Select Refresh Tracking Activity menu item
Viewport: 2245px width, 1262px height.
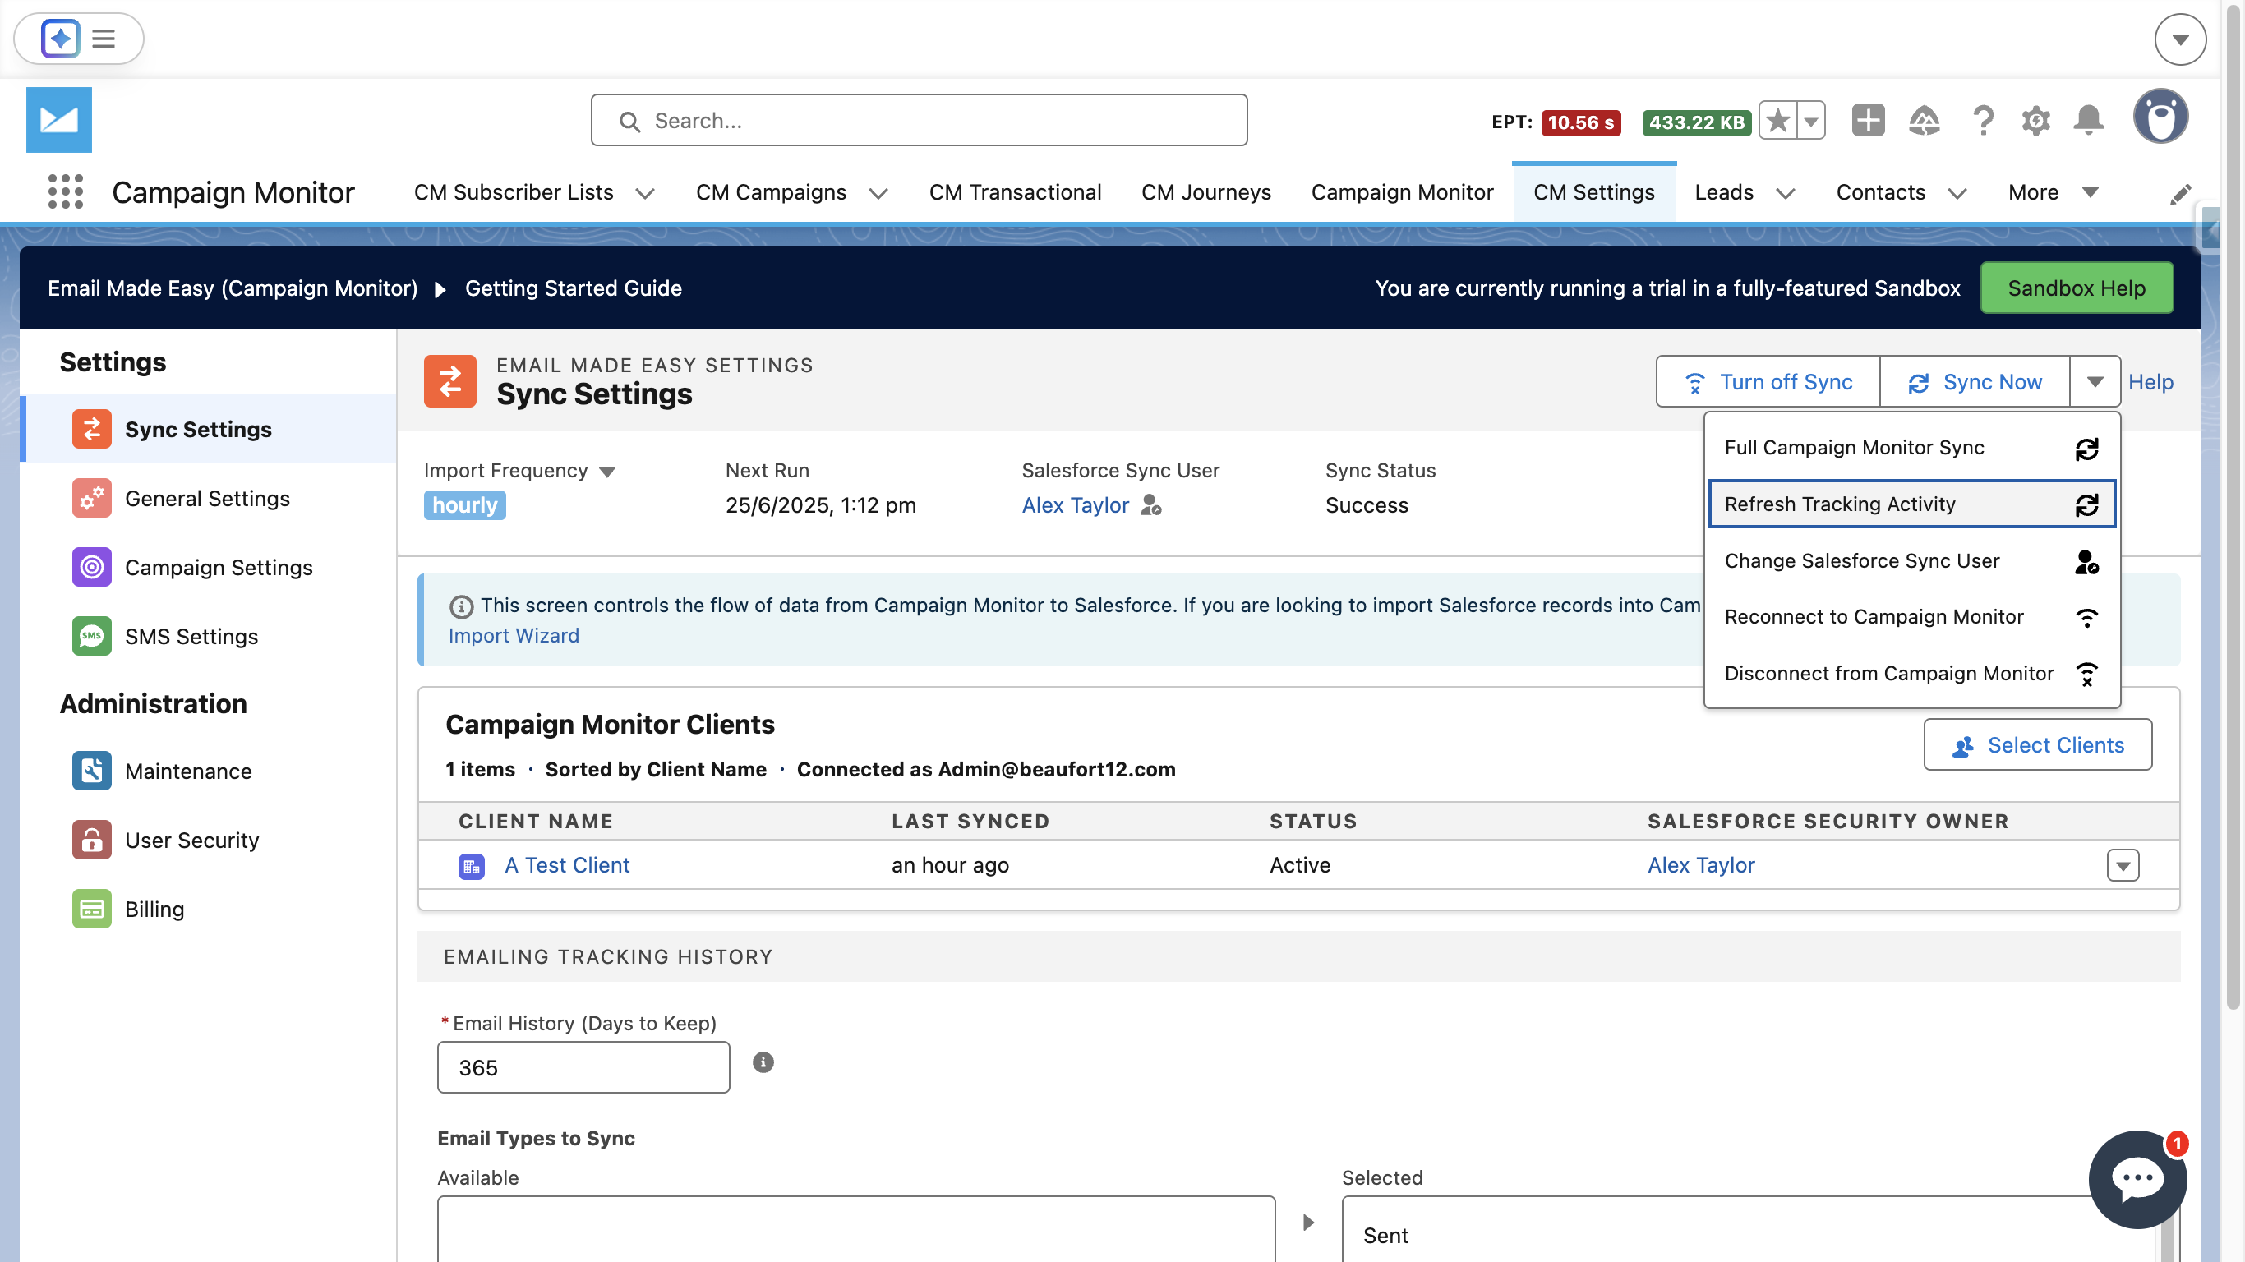pyautogui.click(x=1911, y=504)
